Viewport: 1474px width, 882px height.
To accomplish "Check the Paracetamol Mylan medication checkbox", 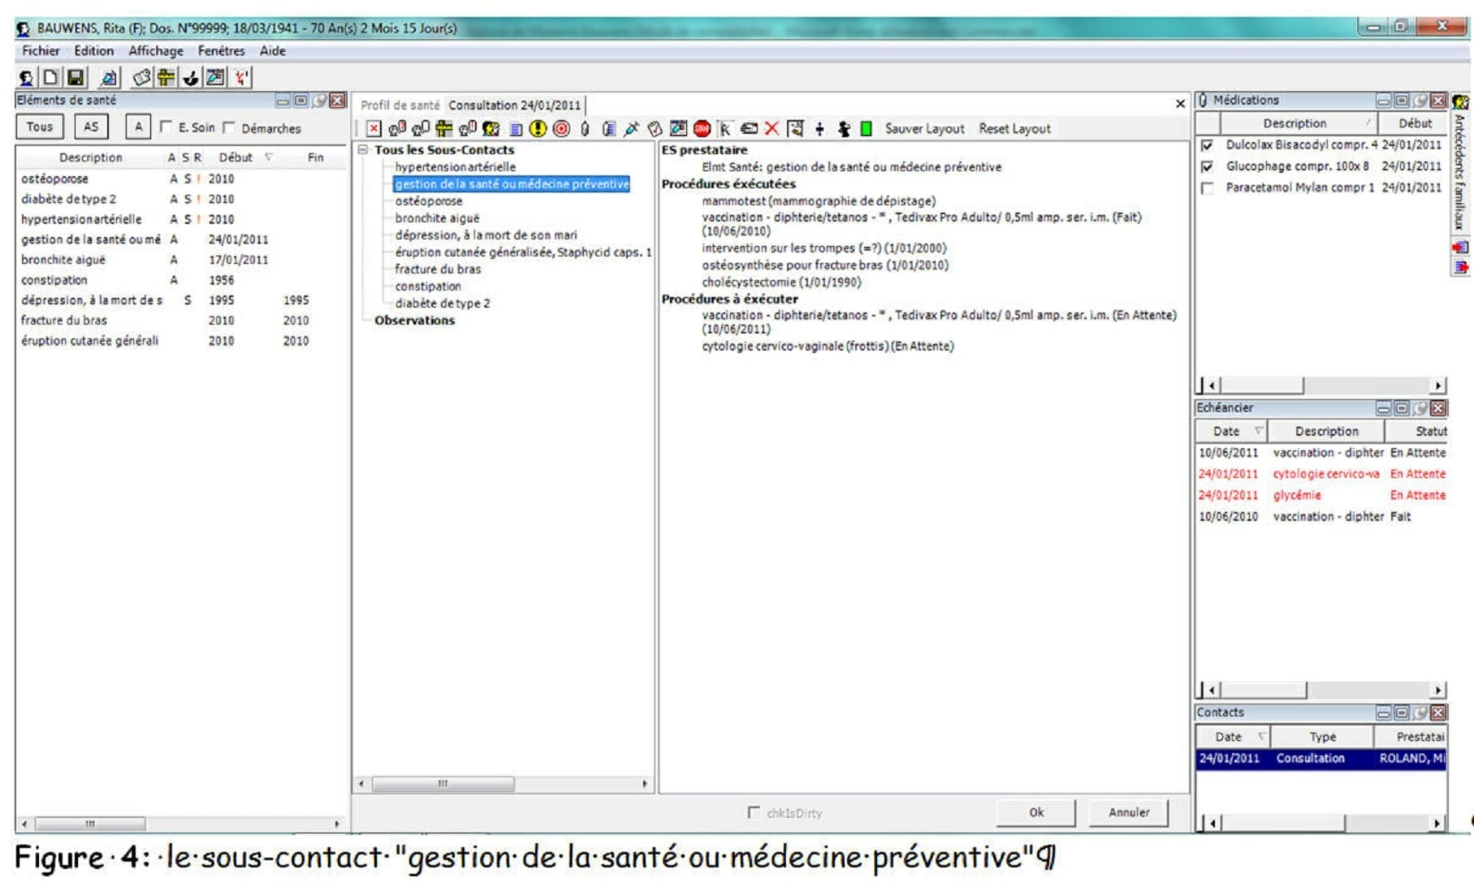I will pos(1208,188).
